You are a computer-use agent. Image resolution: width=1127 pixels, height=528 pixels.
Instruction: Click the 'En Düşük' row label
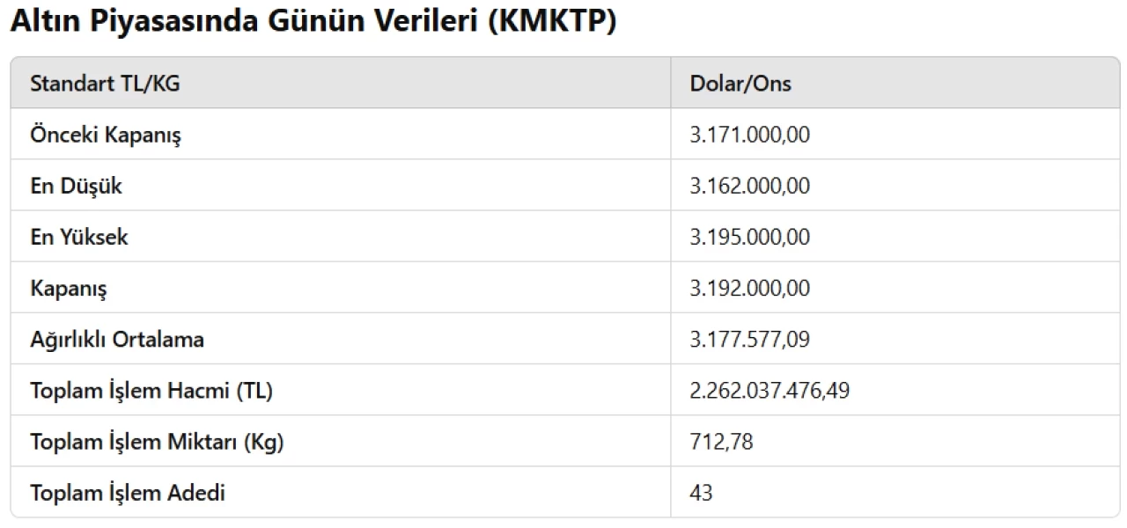coord(76,186)
